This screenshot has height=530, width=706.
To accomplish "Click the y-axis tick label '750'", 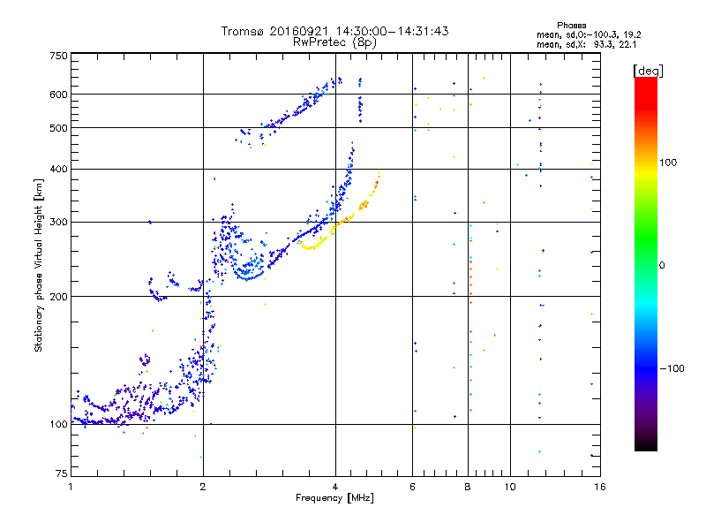I will coord(58,56).
